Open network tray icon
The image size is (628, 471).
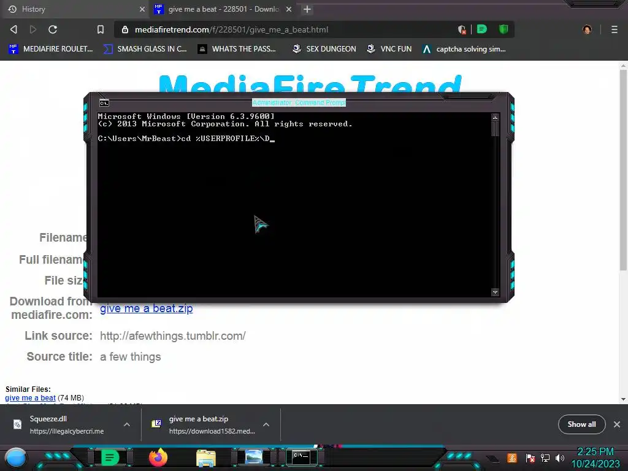tap(545, 458)
